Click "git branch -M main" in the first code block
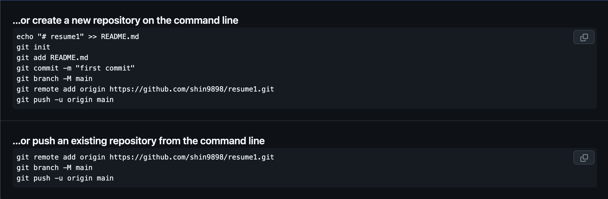608x199 pixels. (x=55, y=79)
